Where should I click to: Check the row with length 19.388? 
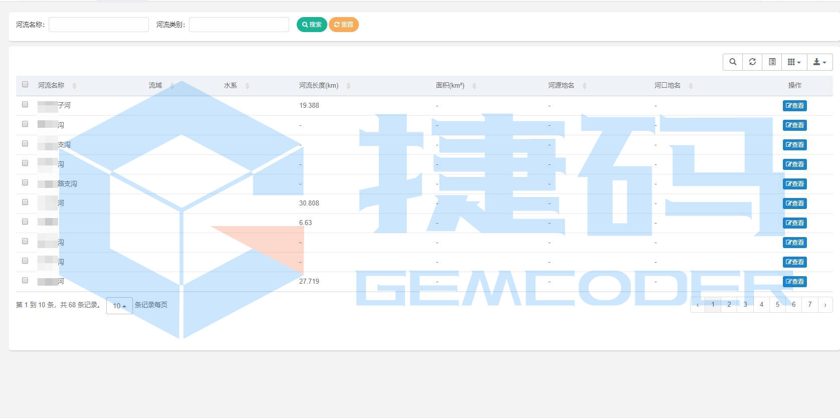pyautogui.click(x=25, y=104)
